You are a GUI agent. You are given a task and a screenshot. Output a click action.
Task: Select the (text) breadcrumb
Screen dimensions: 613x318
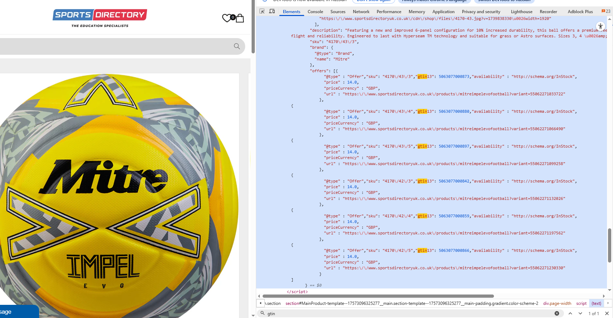596,303
